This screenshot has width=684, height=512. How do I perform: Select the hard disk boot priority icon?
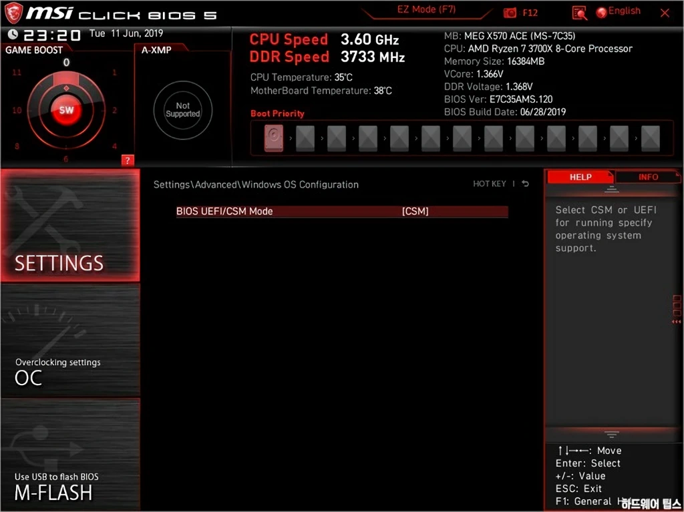point(273,138)
